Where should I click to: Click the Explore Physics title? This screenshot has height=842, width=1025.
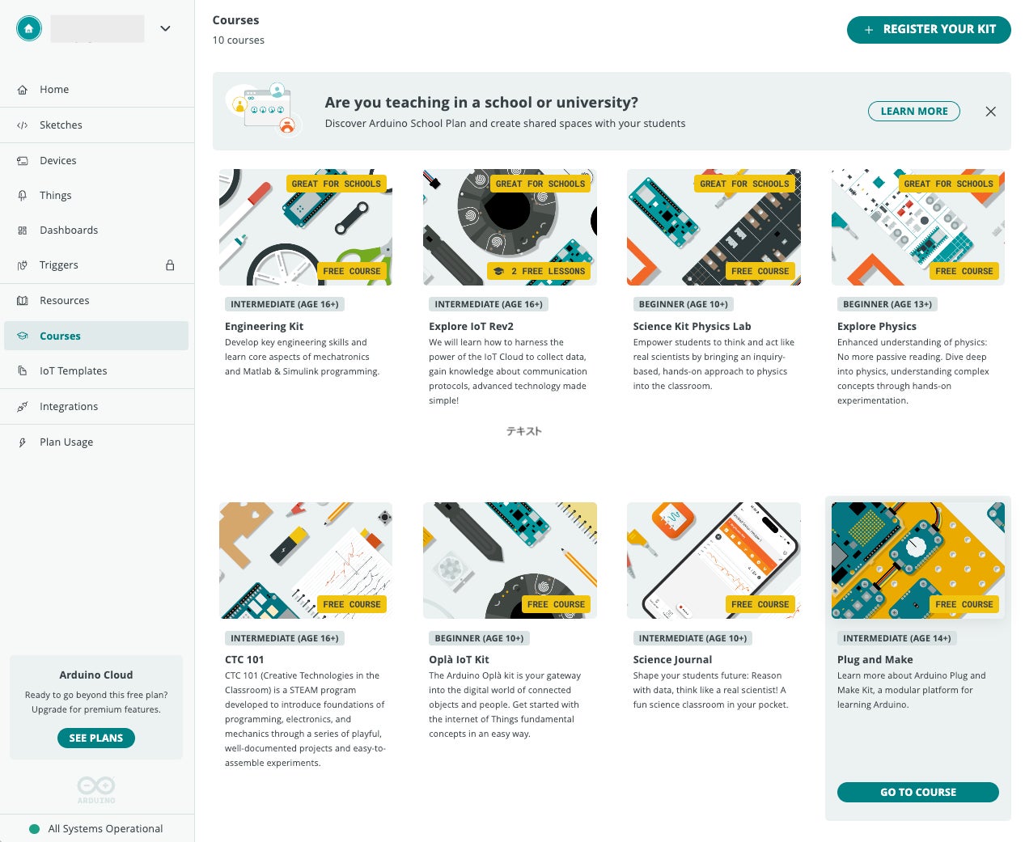(876, 327)
